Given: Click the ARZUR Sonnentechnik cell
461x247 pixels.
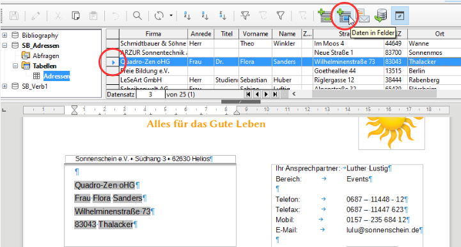Looking at the screenshot, I should click(153, 52).
